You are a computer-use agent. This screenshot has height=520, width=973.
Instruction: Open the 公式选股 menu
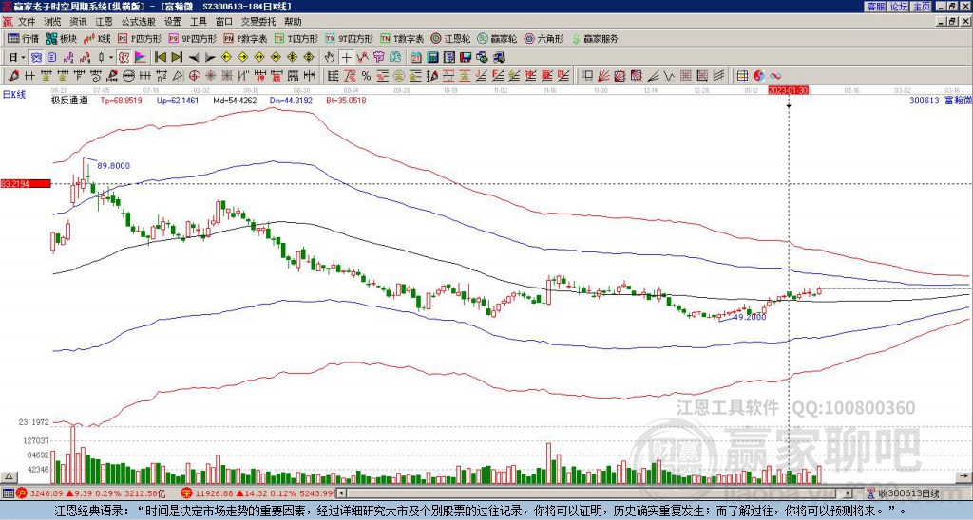pyautogui.click(x=139, y=21)
